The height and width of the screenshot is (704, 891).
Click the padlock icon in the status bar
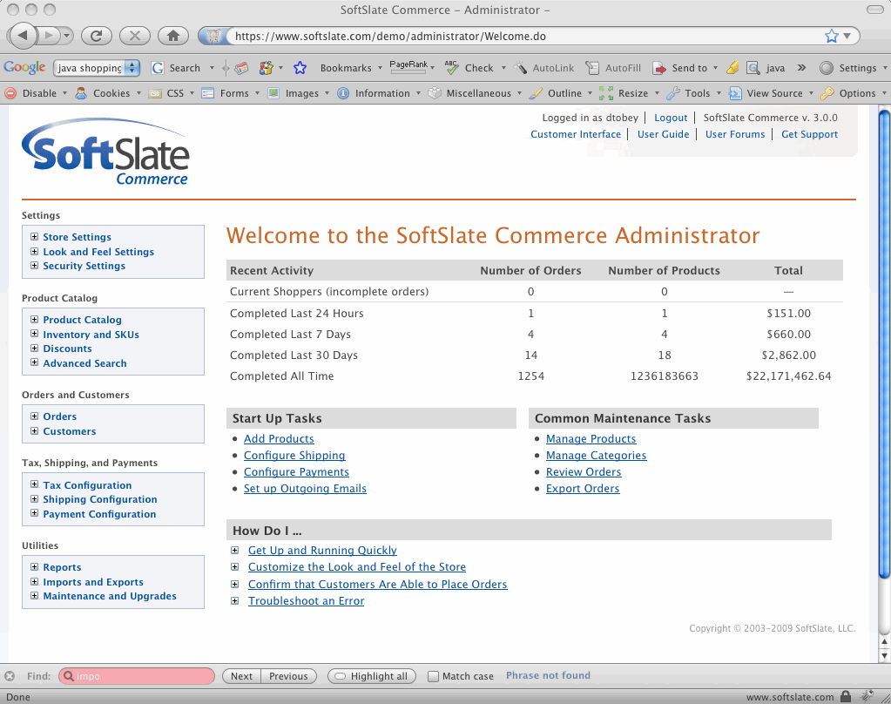(846, 696)
